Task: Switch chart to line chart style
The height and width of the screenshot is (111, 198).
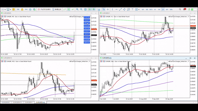Action: [73, 9]
